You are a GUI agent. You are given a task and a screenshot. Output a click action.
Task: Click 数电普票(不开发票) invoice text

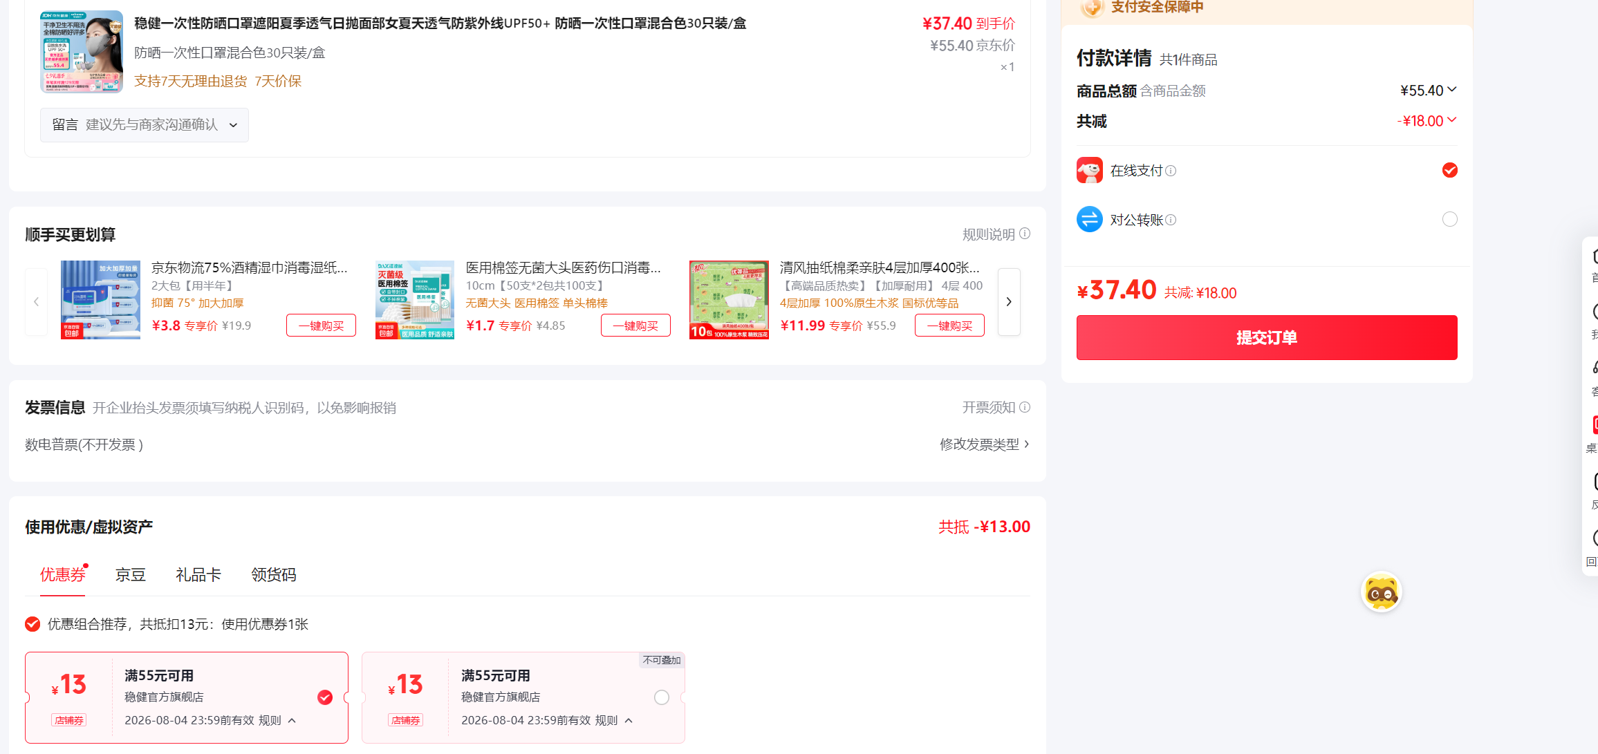84,444
